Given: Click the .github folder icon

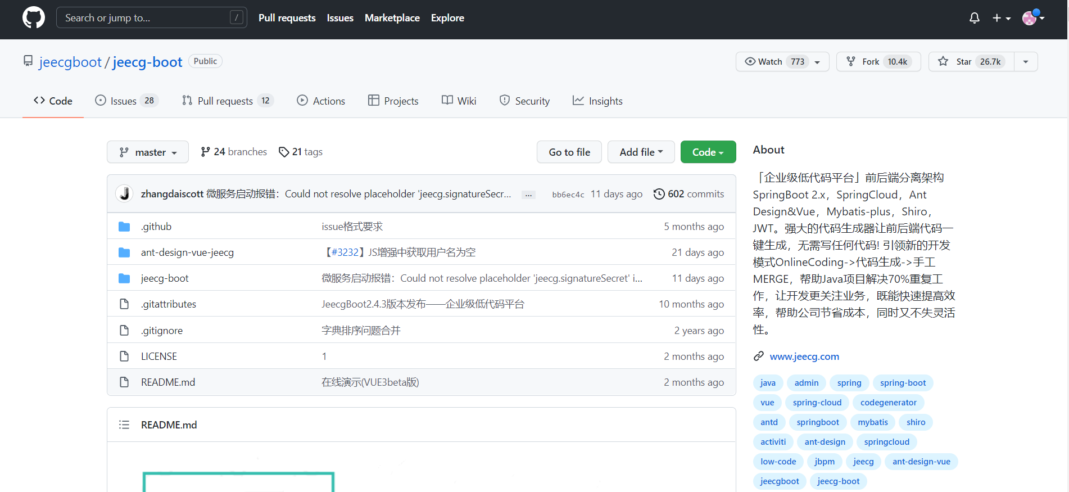Looking at the screenshot, I should coord(124,227).
